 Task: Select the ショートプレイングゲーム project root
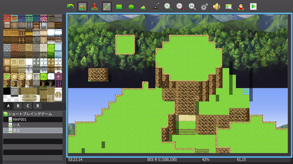pos(33,114)
